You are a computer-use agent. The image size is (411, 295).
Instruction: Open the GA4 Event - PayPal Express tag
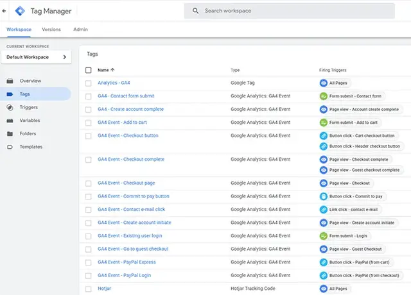(x=127, y=262)
